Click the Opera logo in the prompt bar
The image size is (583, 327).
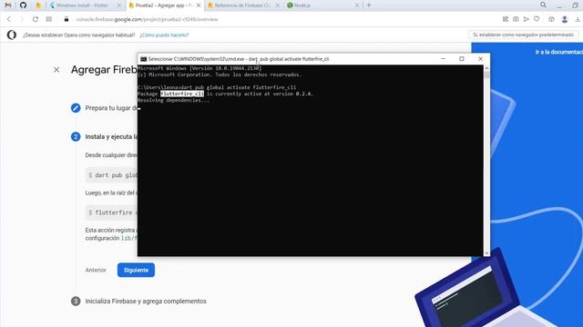coord(12,35)
